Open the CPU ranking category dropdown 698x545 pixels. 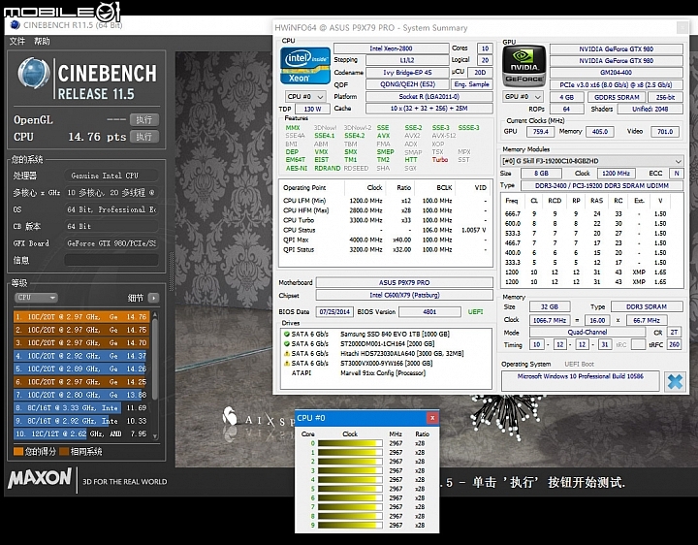click(x=36, y=298)
